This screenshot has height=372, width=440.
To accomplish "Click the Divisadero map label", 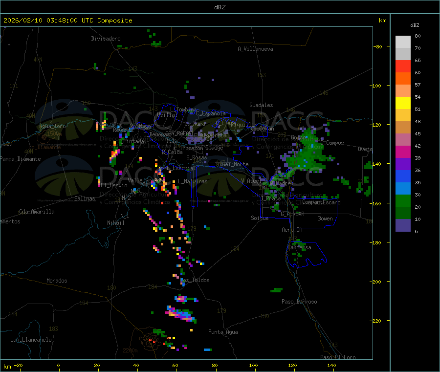I will (106, 39).
